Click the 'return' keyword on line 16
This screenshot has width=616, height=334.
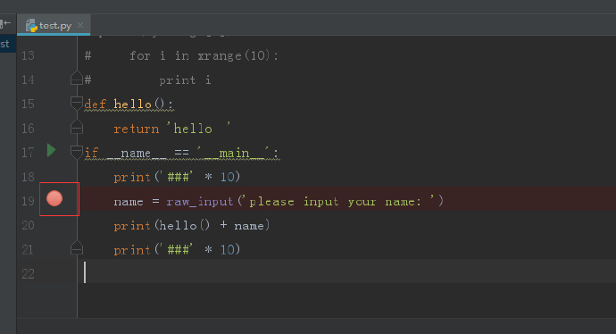coord(137,129)
